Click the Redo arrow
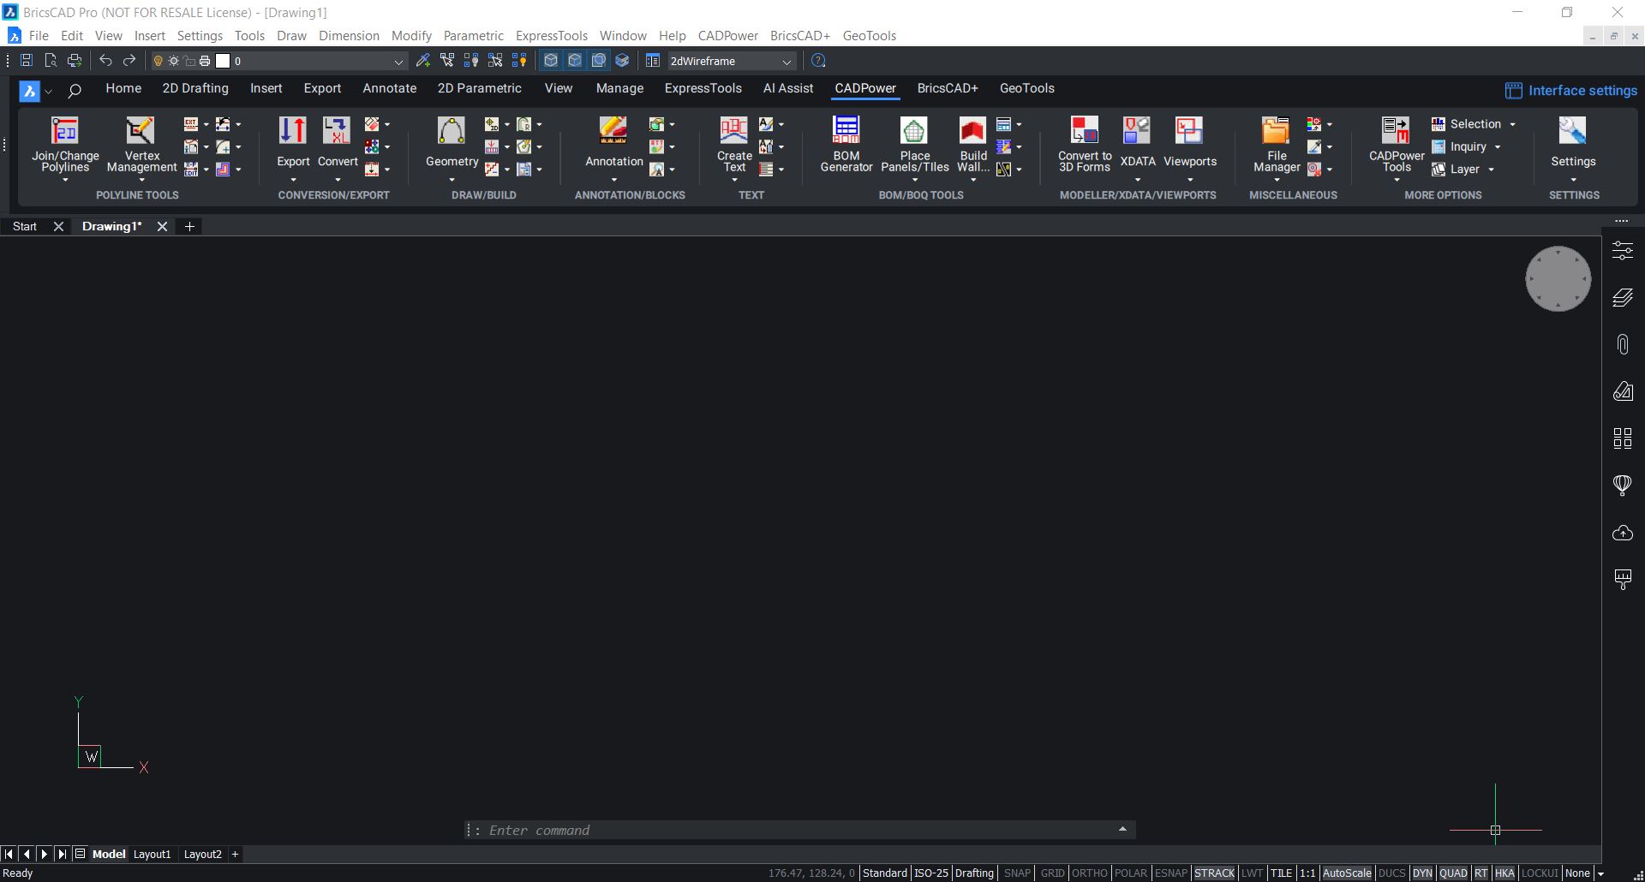 point(129,61)
